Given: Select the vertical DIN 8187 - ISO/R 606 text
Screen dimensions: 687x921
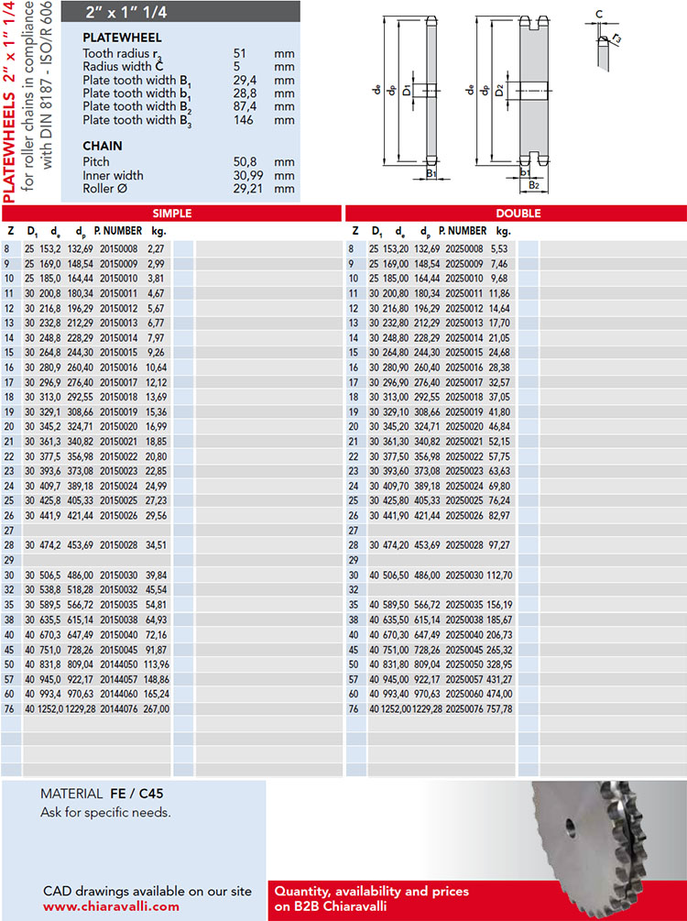Looking at the screenshot, I should coord(47,86).
